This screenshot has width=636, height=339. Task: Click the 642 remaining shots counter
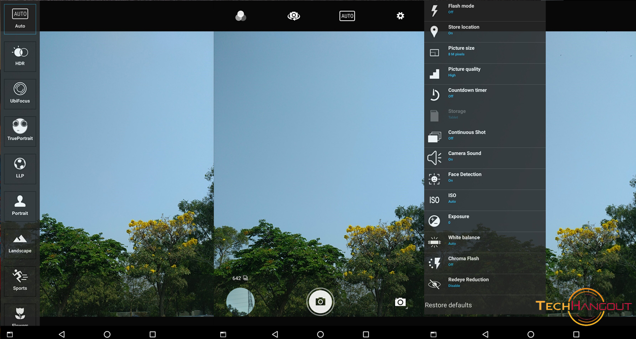click(x=240, y=278)
